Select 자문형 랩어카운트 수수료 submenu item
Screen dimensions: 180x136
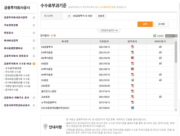coord(18,86)
